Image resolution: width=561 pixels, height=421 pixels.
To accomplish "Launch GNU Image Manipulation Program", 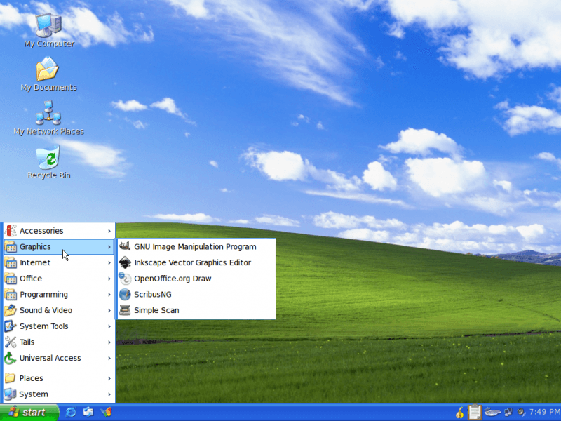I will click(196, 247).
